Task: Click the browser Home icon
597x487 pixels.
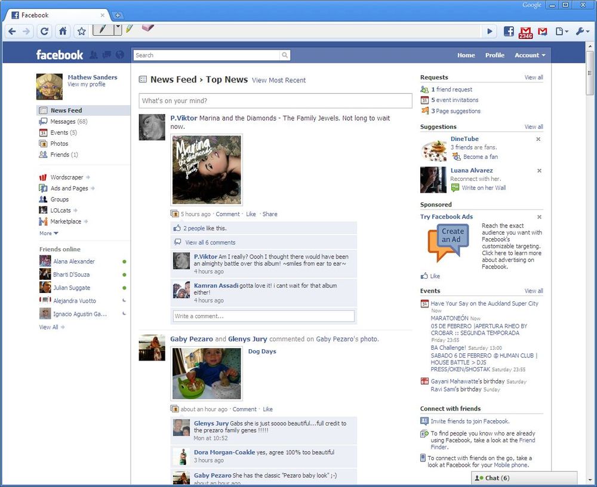Action: (63, 32)
